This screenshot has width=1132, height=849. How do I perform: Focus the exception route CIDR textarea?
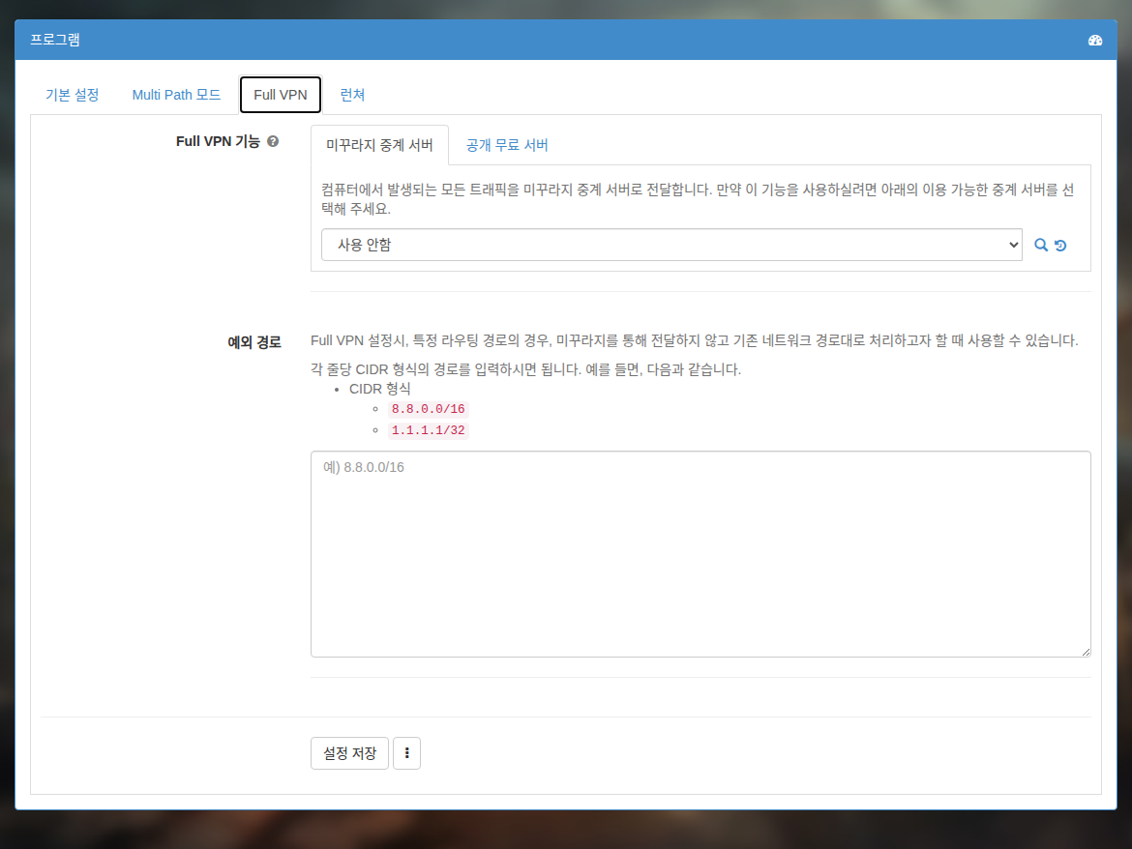[700, 554]
